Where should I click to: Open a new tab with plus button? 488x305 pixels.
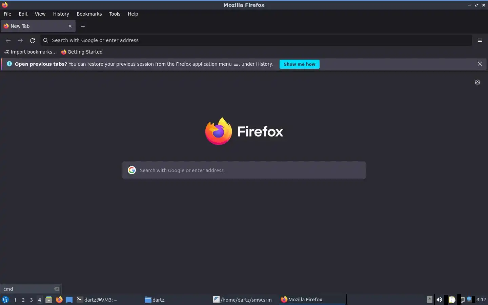pyautogui.click(x=83, y=26)
